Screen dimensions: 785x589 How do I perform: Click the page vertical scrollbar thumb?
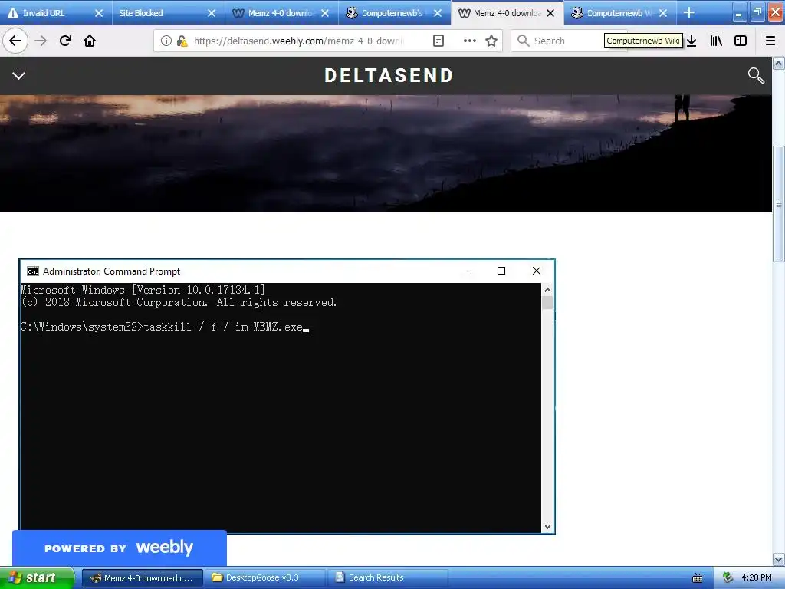tap(779, 203)
